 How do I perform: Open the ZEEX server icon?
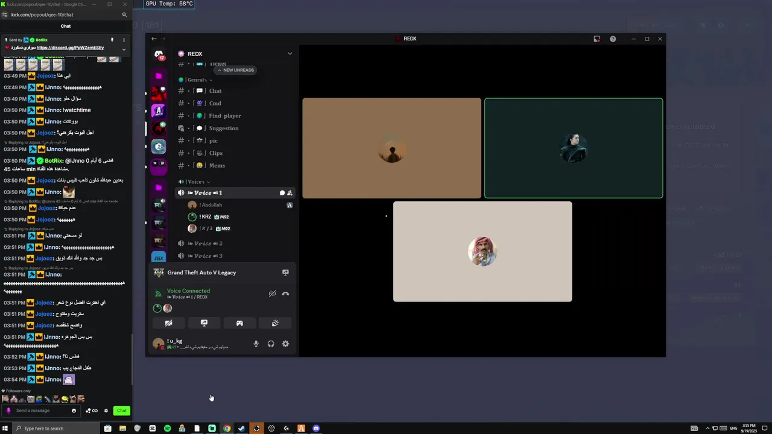pyautogui.click(x=159, y=257)
